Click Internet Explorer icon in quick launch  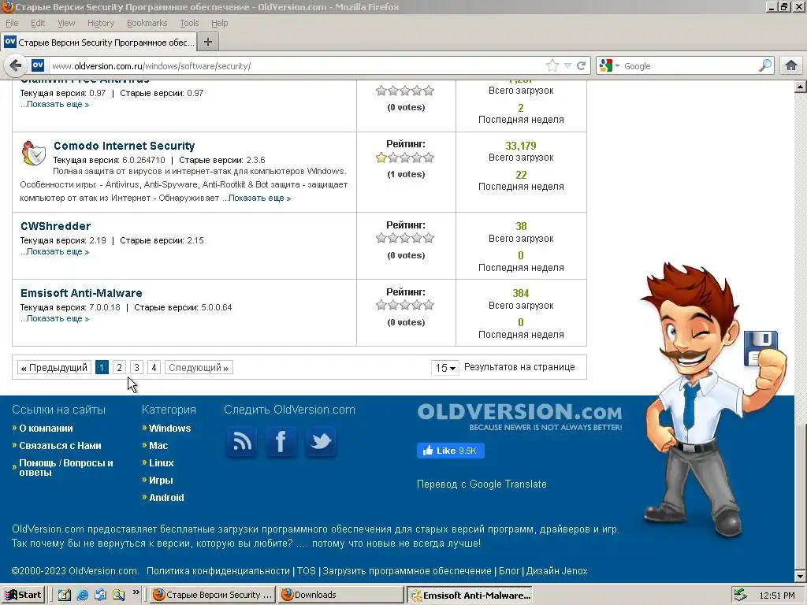[x=82, y=596]
